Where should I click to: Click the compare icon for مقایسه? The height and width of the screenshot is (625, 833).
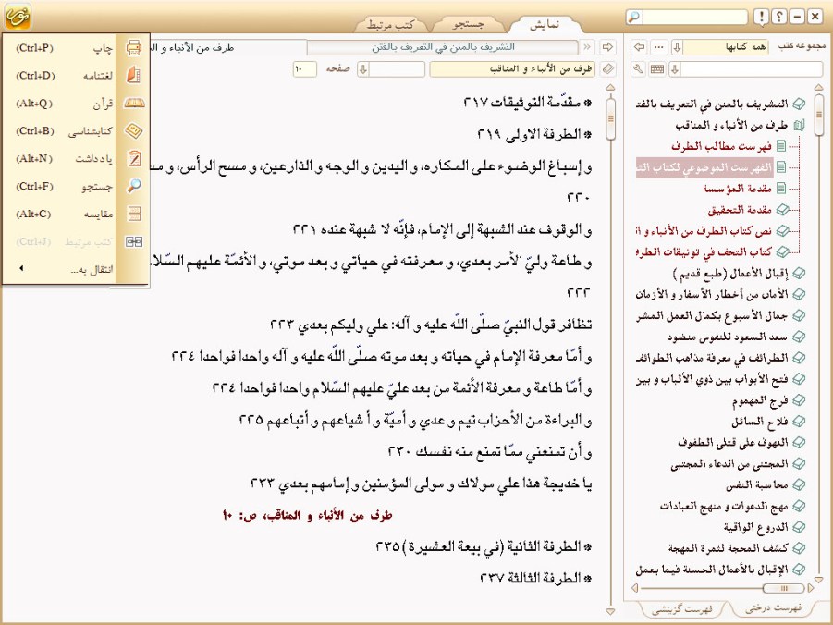(x=134, y=214)
